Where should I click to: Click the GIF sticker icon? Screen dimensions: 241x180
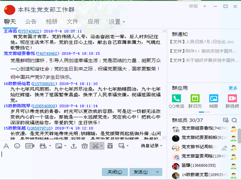pos(29,146)
